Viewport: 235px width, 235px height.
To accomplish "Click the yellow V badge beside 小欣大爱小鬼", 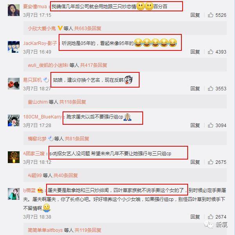I will pos(60,28).
